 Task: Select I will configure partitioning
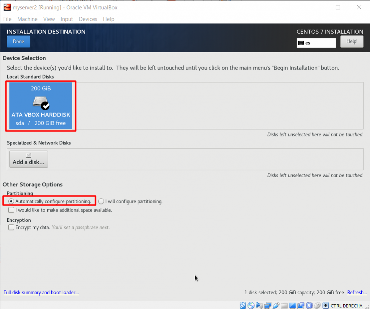pyautogui.click(x=130, y=201)
